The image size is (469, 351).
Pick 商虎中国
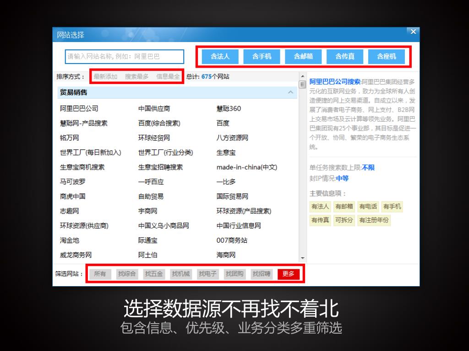73,196
